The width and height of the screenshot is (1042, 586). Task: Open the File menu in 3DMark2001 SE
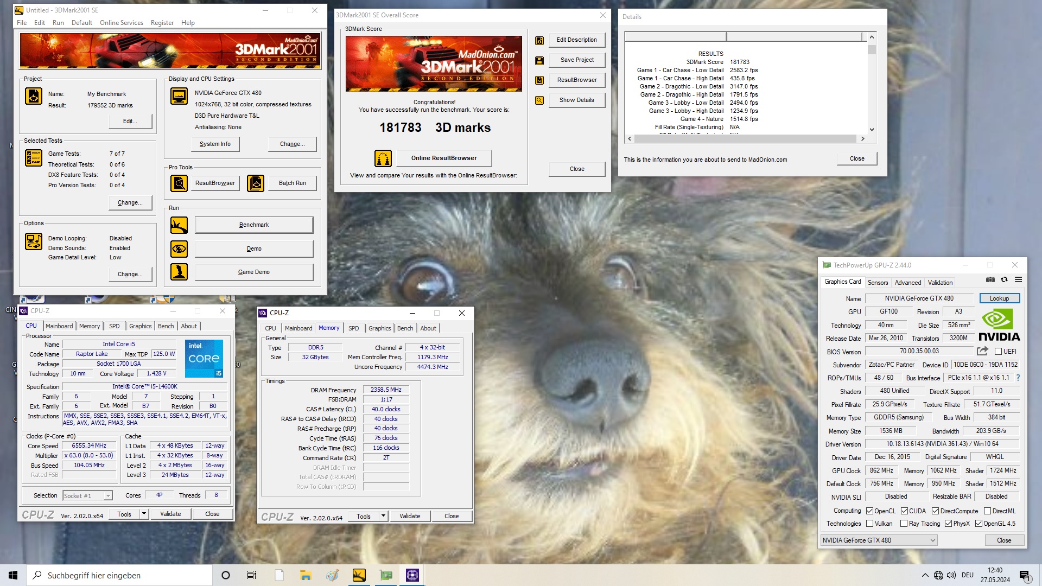coord(22,23)
